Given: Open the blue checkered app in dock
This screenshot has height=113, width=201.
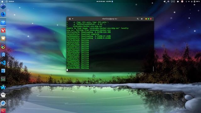Looking at the screenshot, I should click(x=3, y=55).
